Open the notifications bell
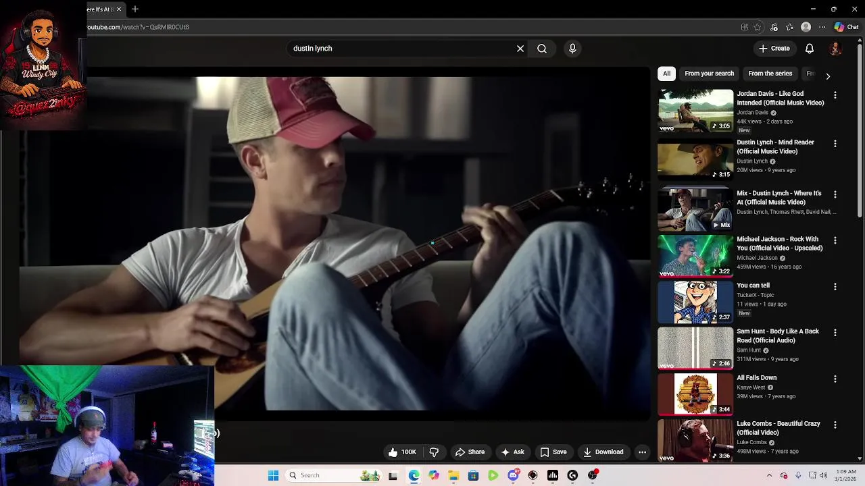865x486 pixels. [x=810, y=49]
